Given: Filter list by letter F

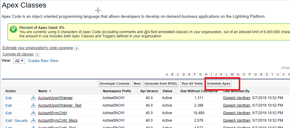Looking at the screenshot, I should click(x=195, y=74).
